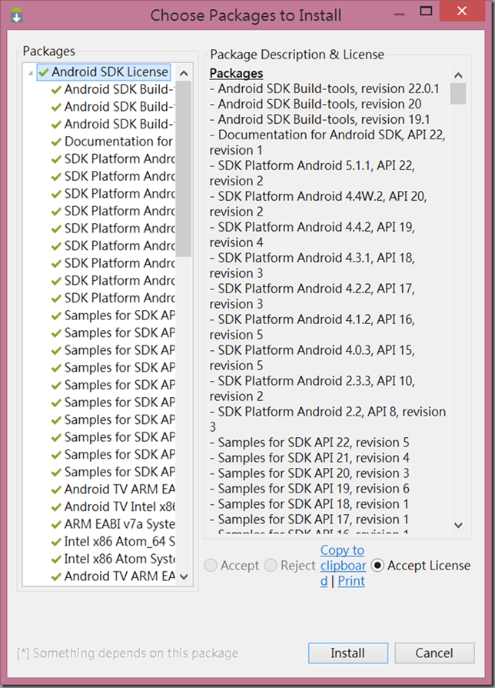Click 'SDK Platform Android 2.2, API 8' line
Image resolution: width=495 pixels, height=688 pixels.
point(327,419)
